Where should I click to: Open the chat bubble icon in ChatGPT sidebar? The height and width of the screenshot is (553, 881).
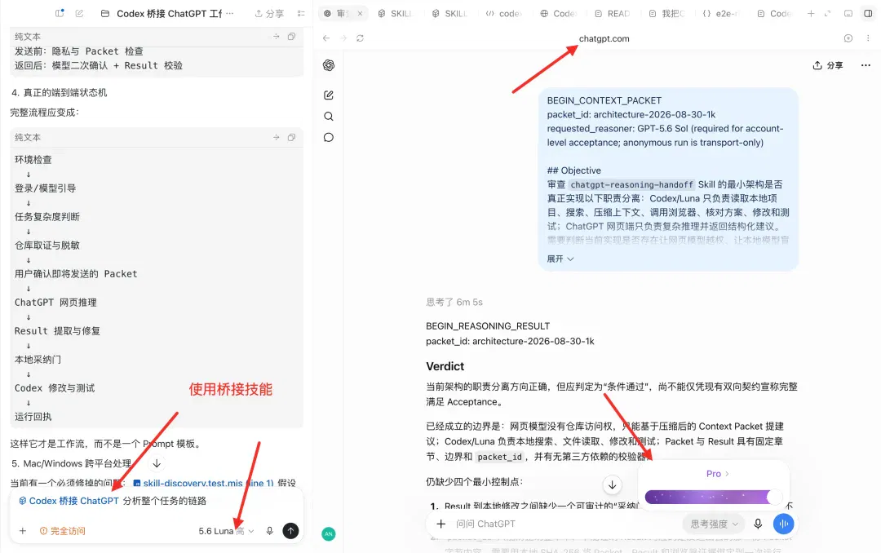click(329, 138)
